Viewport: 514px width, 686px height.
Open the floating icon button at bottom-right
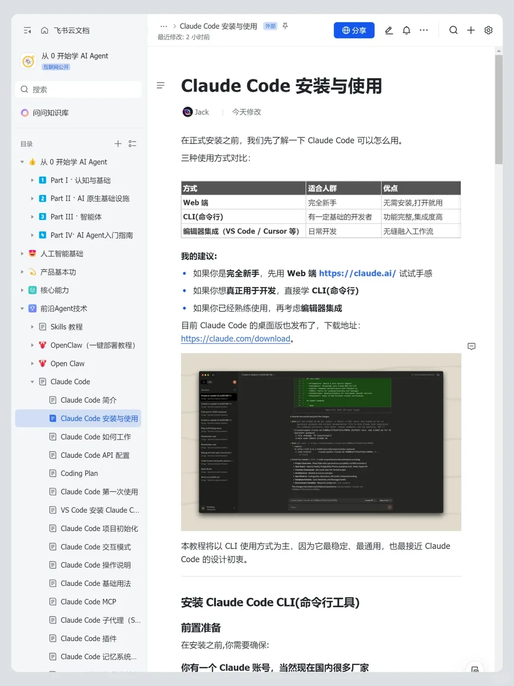click(474, 669)
